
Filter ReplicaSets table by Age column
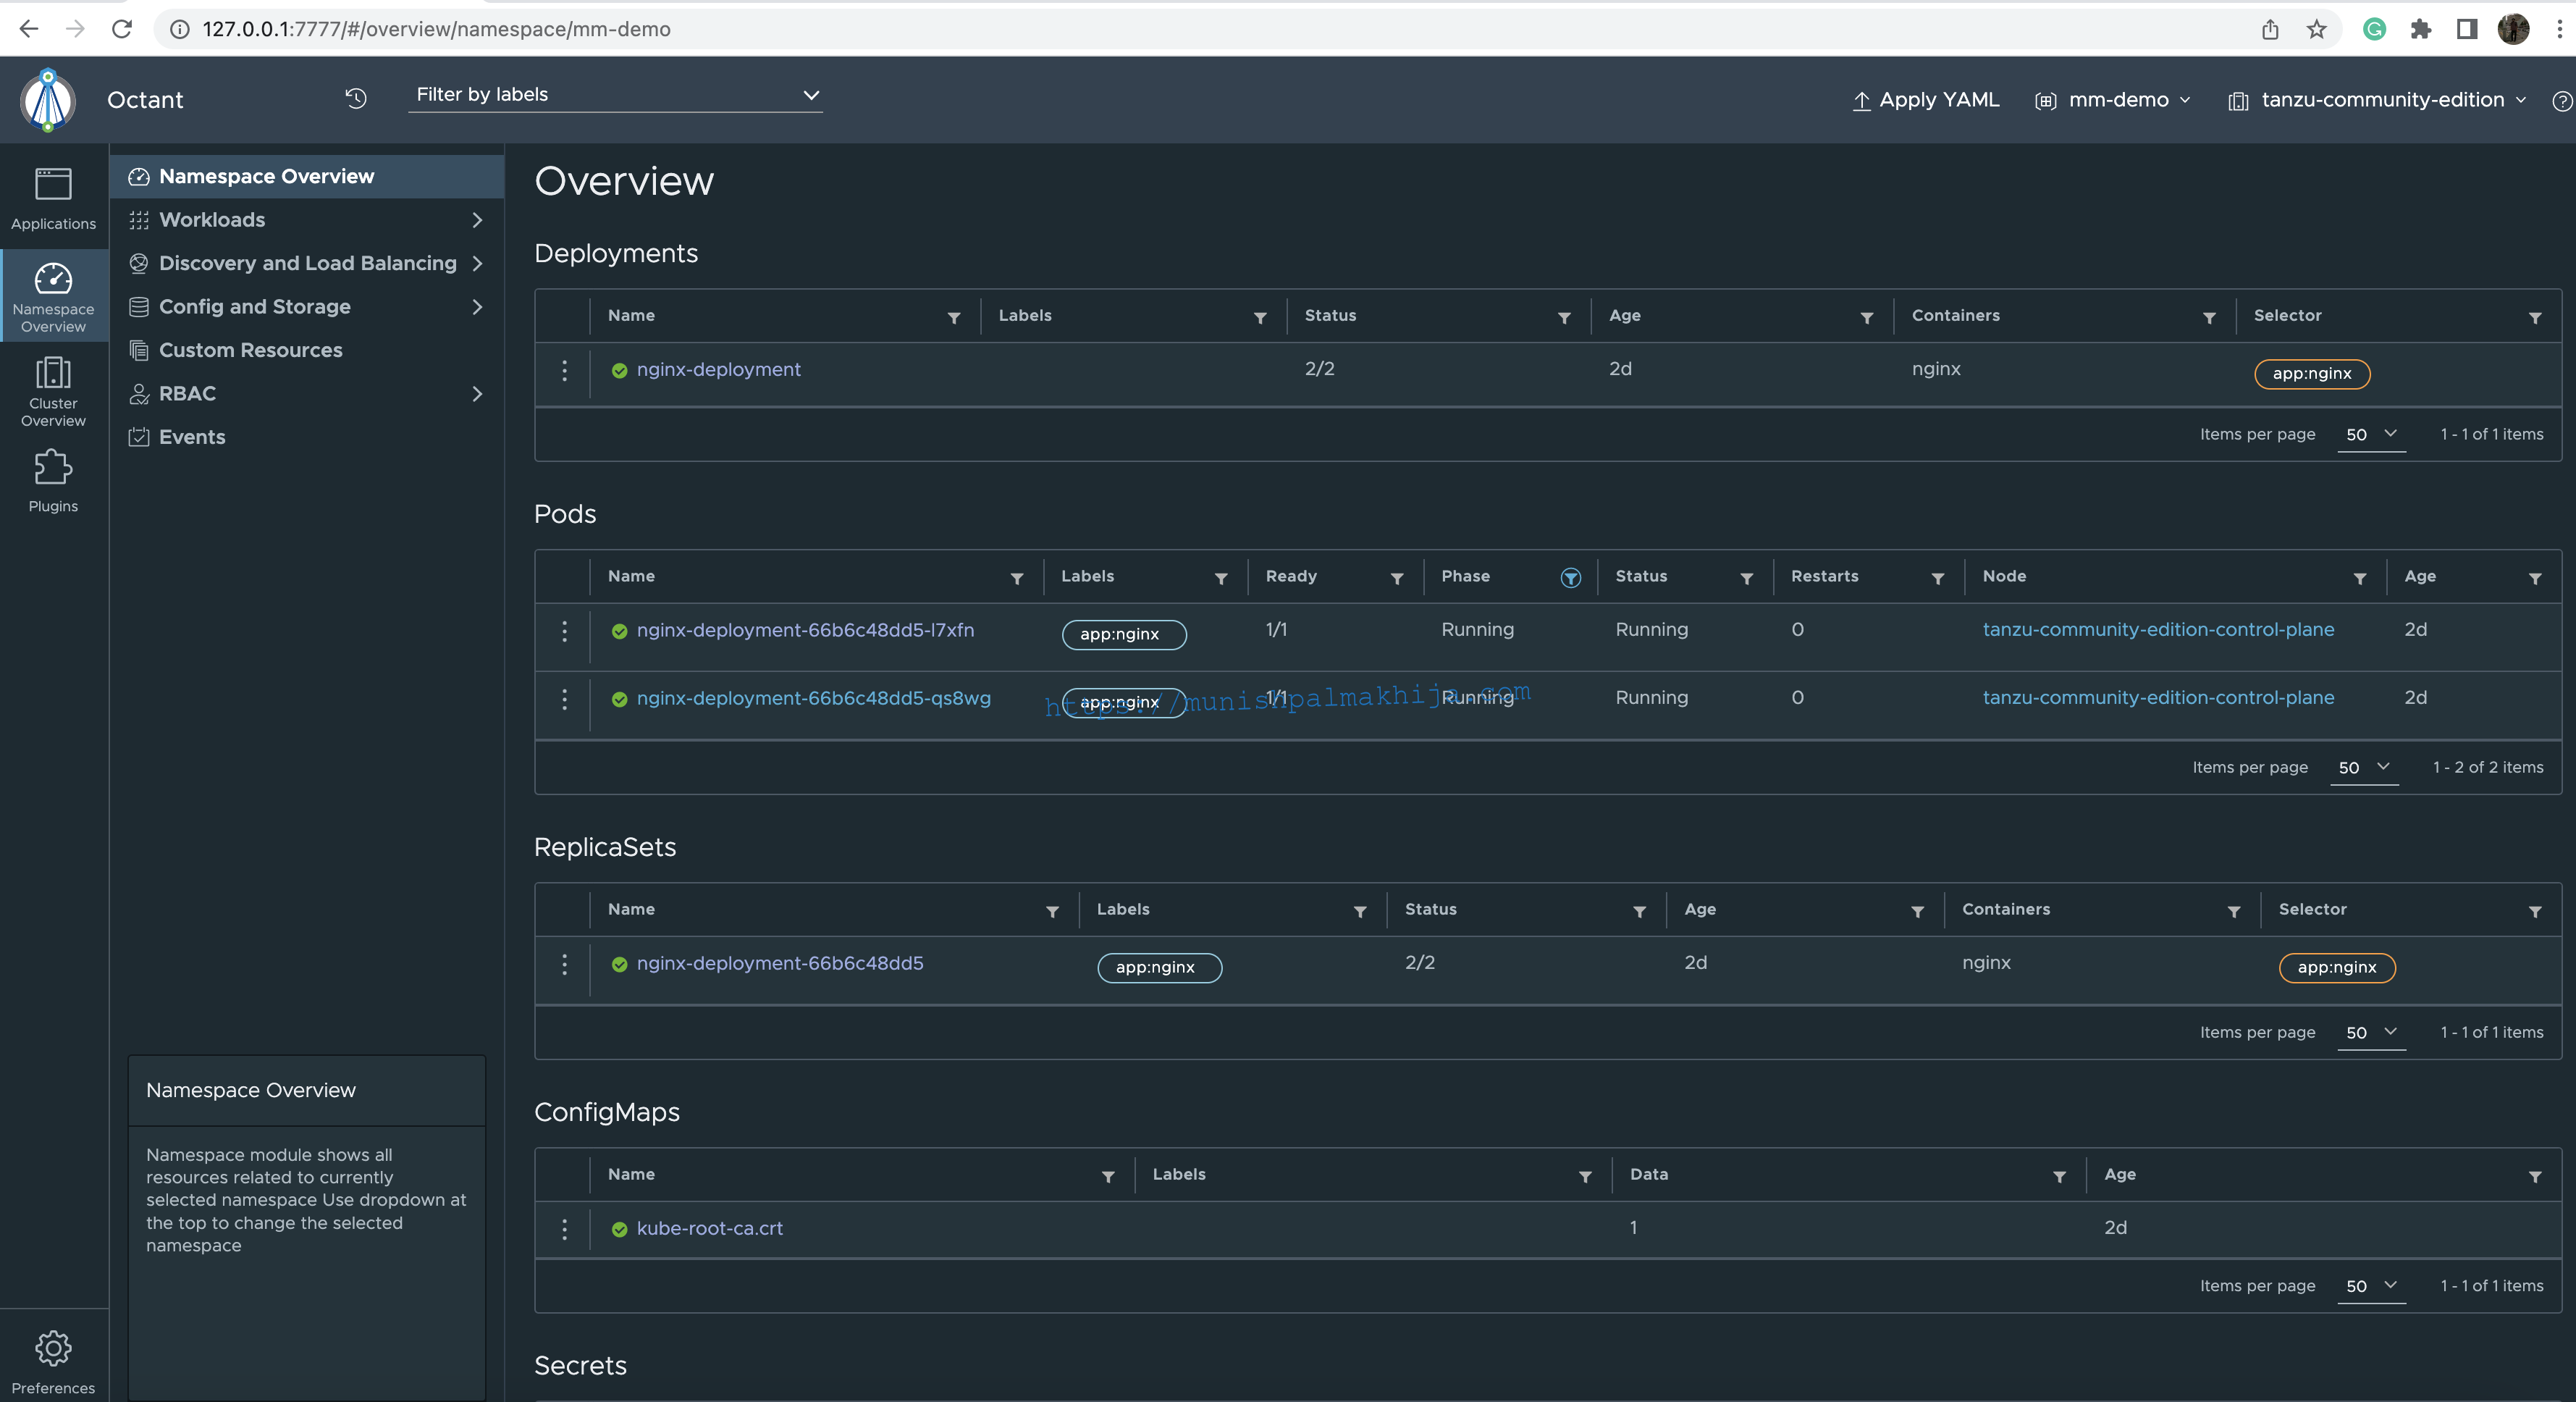tap(1917, 912)
